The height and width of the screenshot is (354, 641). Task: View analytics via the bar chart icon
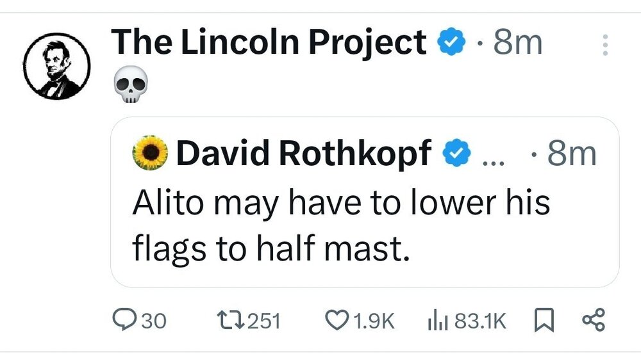coord(437,320)
